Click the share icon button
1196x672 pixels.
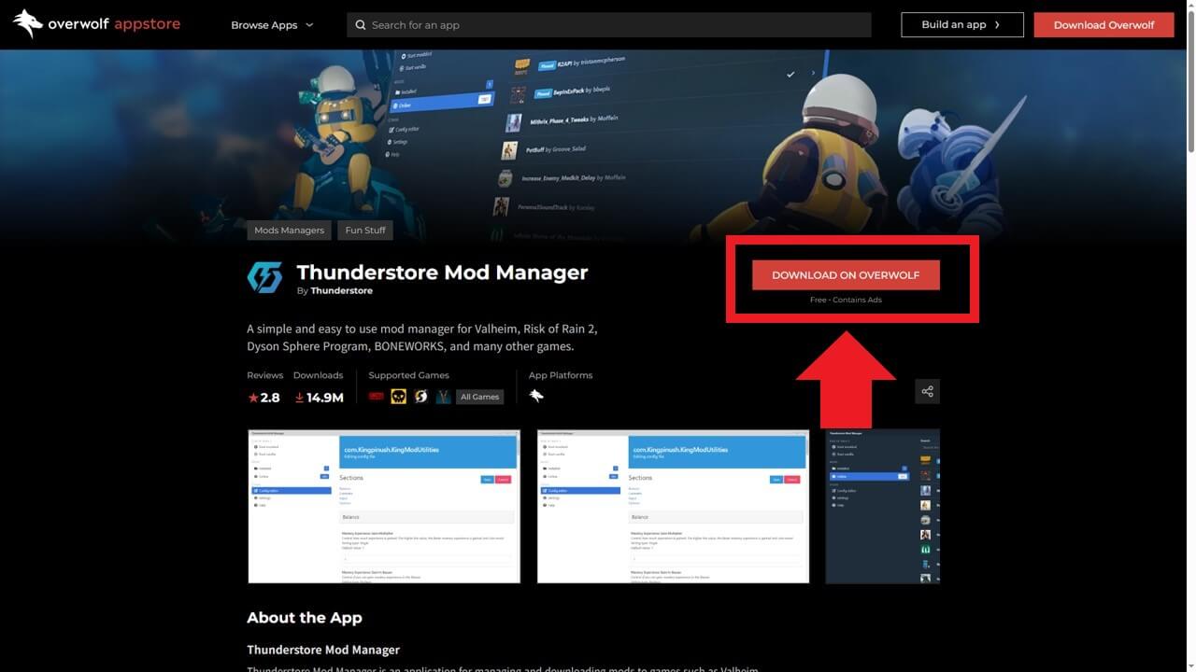[927, 392]
